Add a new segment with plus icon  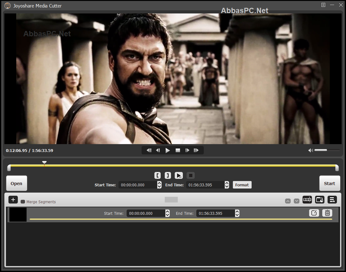(x=13, y=199)
